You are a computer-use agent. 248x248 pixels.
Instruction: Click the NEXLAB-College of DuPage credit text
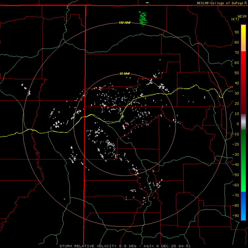tap(220, 3)
